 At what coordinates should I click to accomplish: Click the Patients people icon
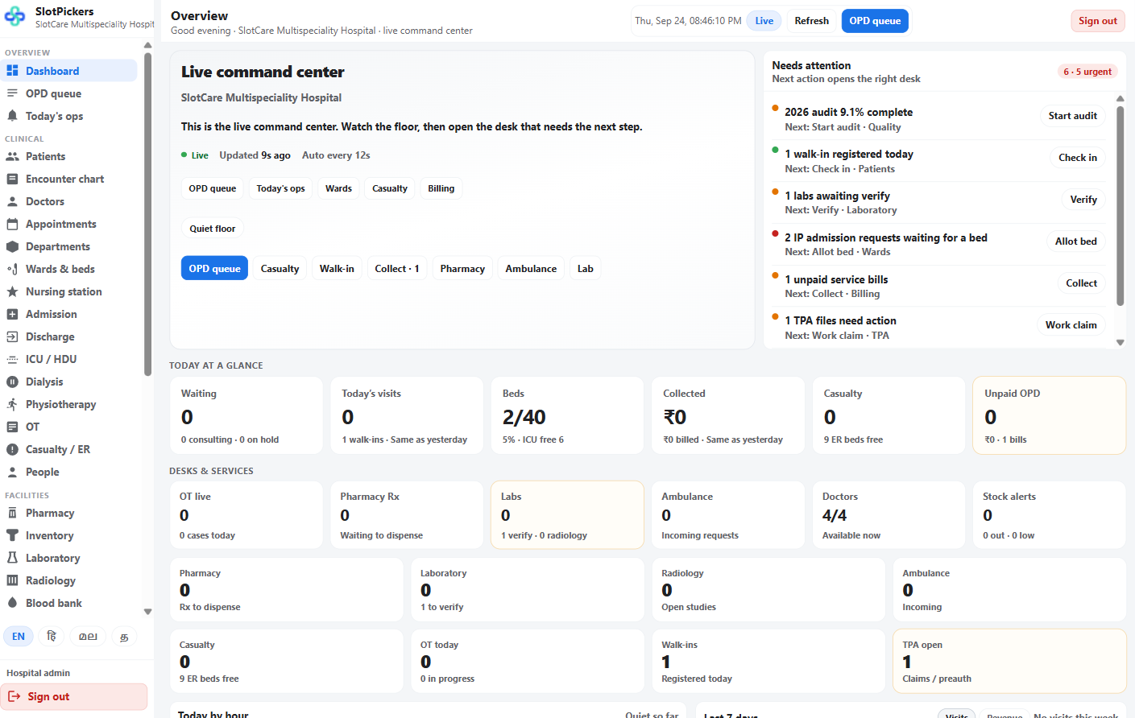12,156
